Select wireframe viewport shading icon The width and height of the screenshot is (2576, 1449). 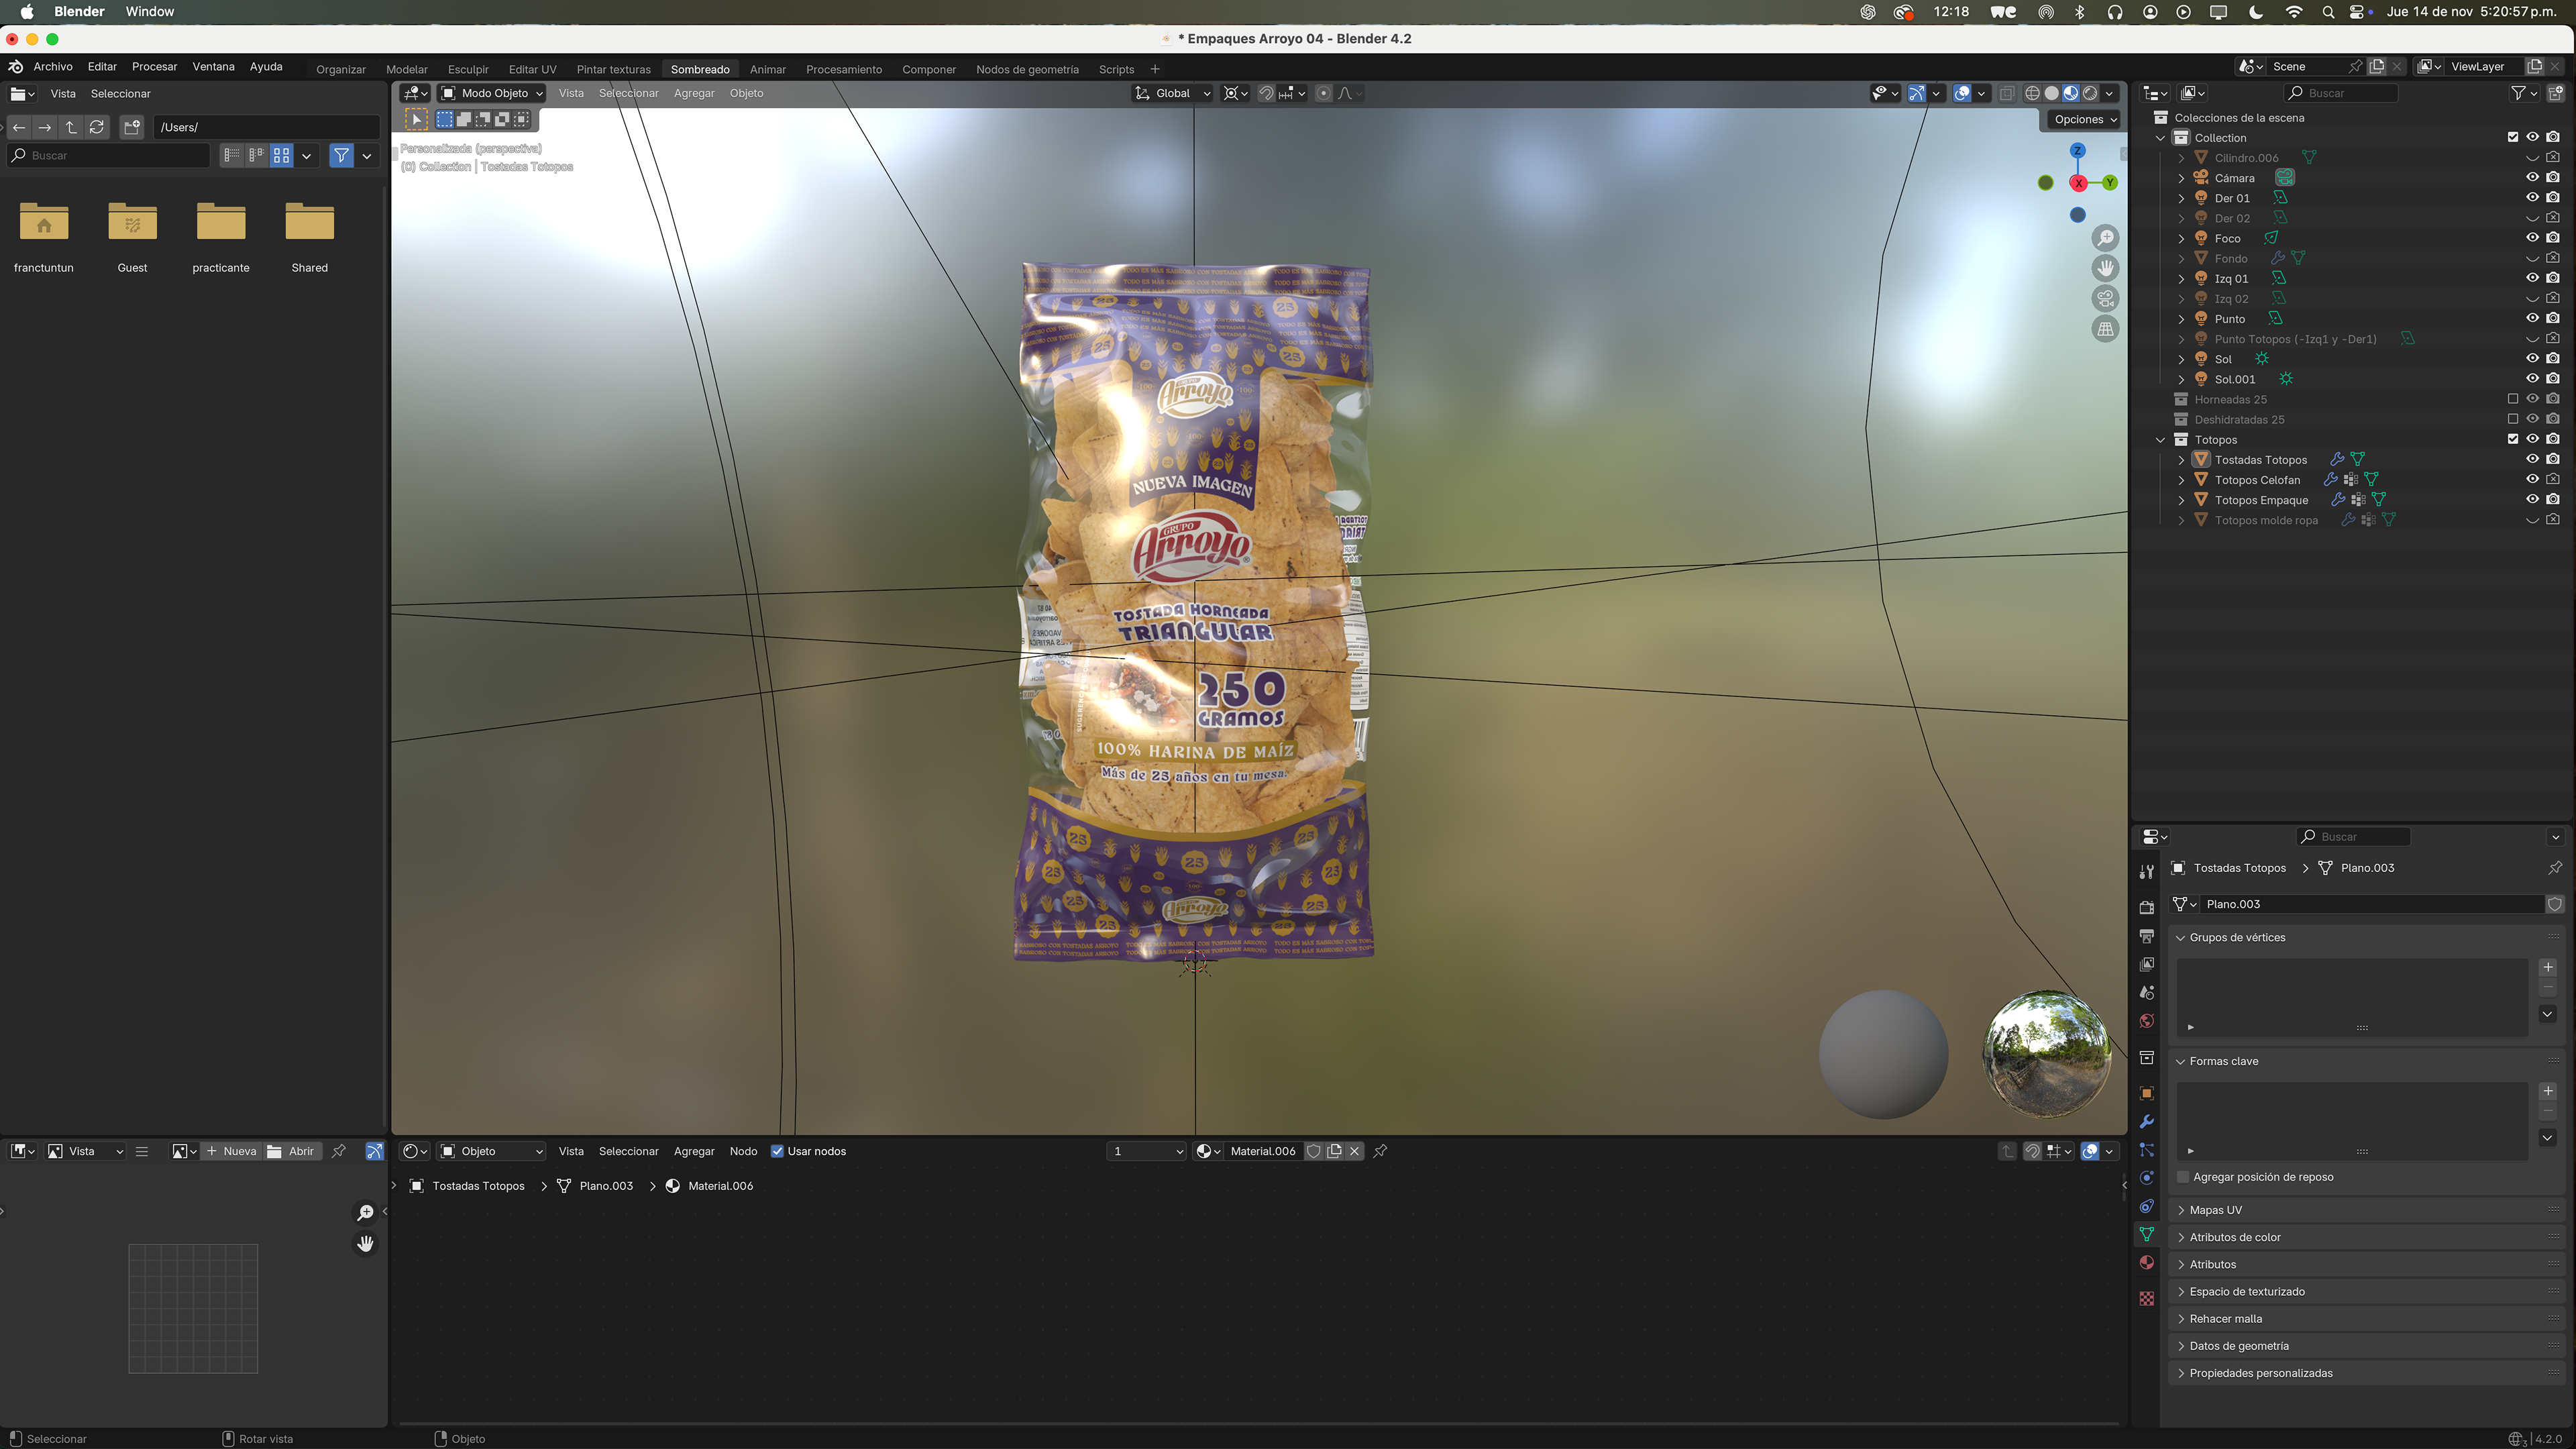click(x=2032, y=93)
